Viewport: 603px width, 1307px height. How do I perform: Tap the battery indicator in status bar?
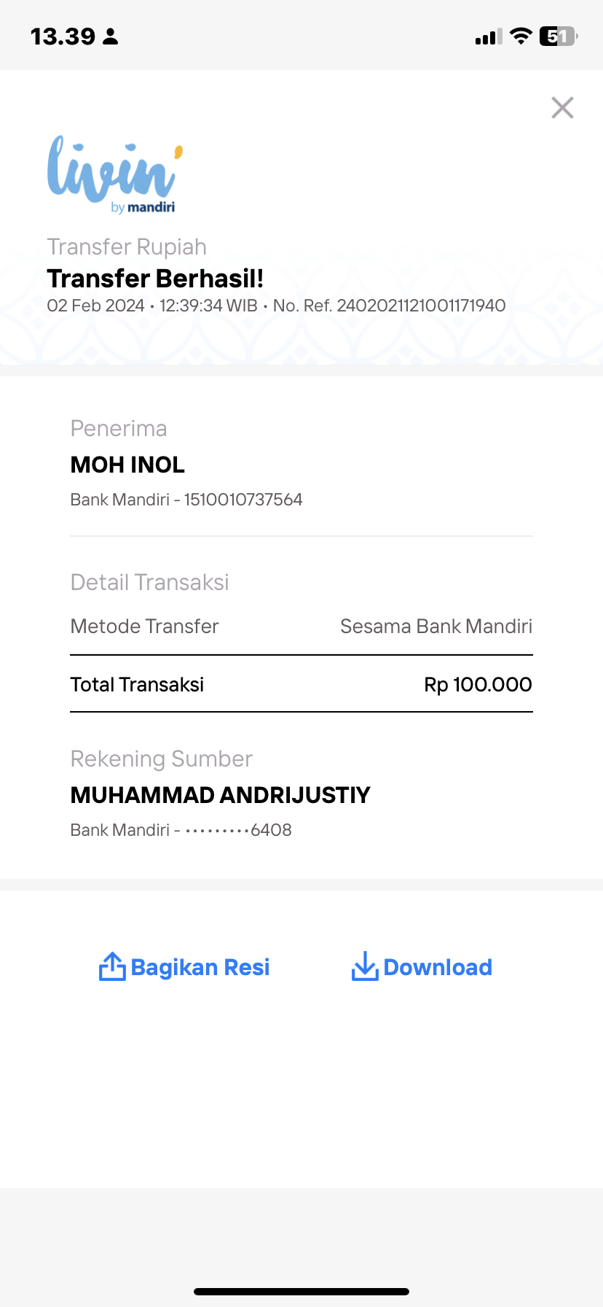coord(559,36)
